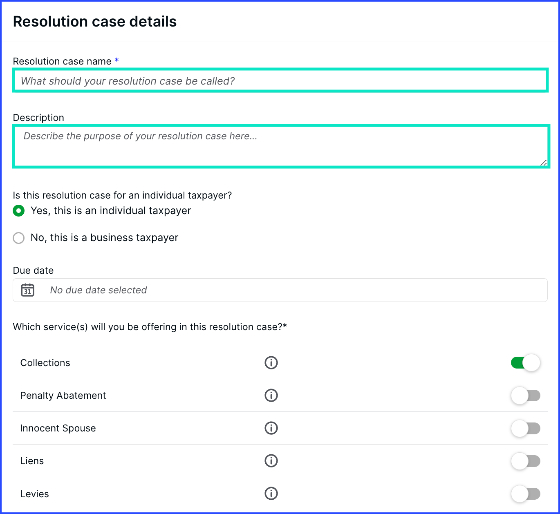Enable the Liens service toggle

(526, 460)
